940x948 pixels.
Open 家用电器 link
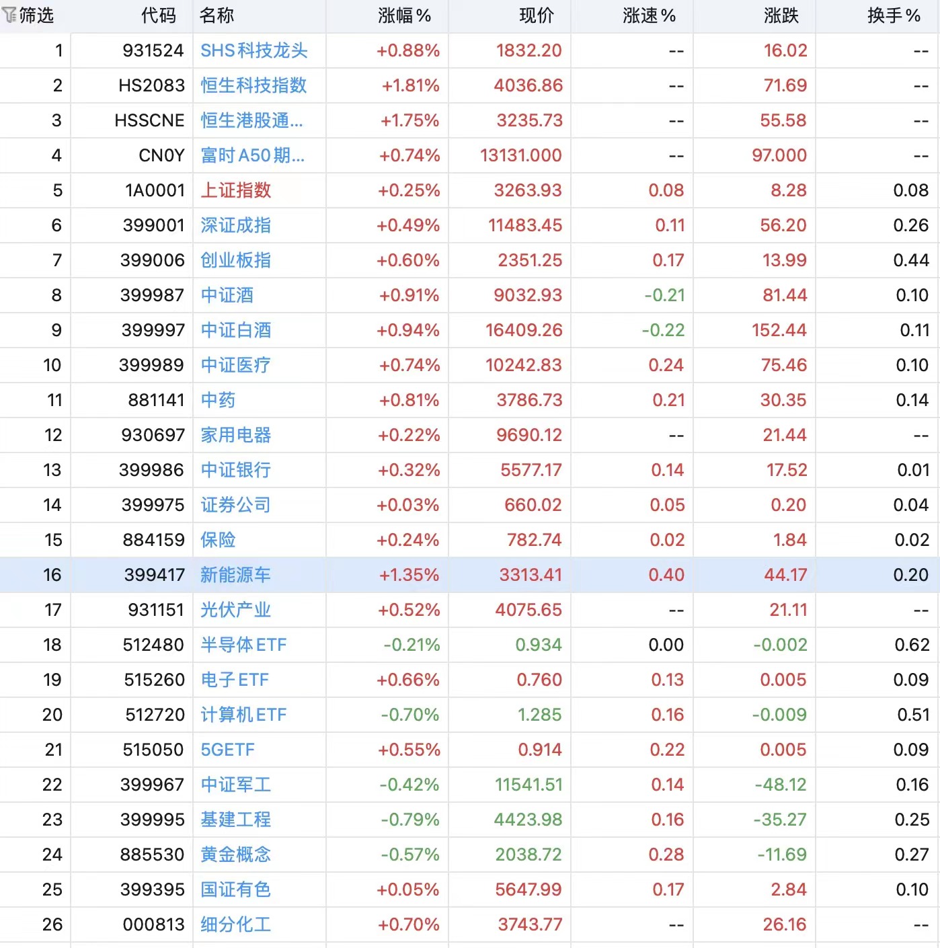click(x=235, y=435)
